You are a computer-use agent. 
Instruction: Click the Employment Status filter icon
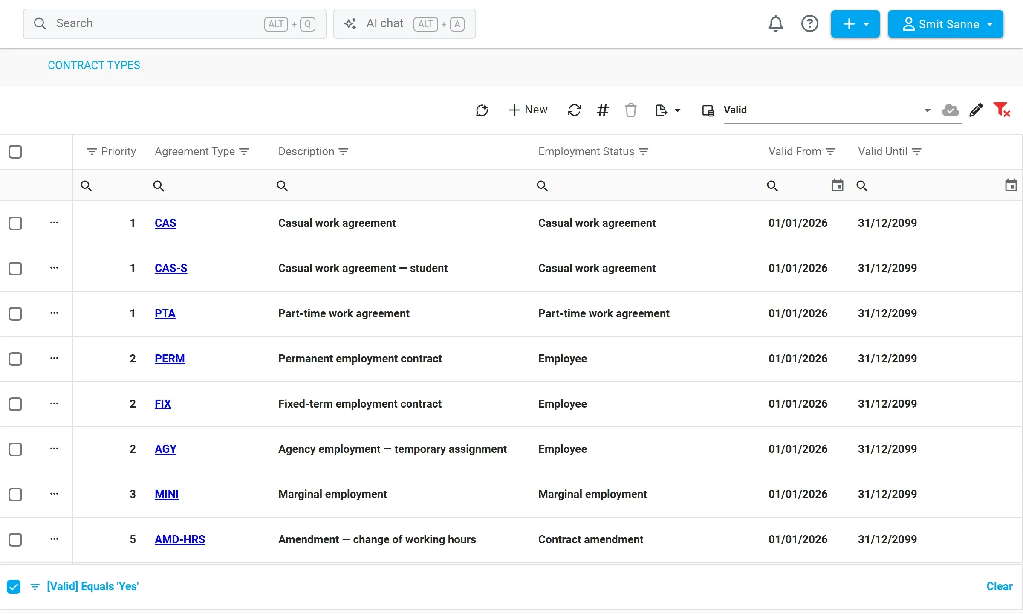(x=644, y=152)
